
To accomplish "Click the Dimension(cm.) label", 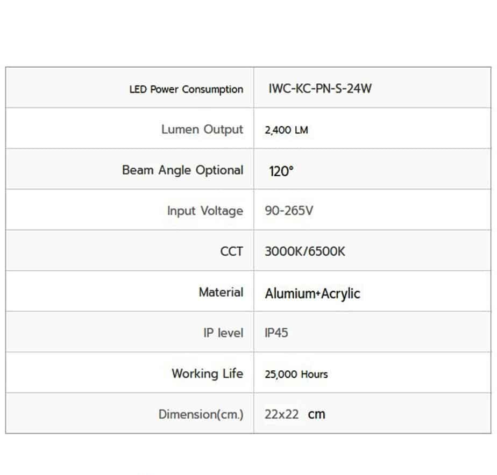I will (x=201, y=414).
